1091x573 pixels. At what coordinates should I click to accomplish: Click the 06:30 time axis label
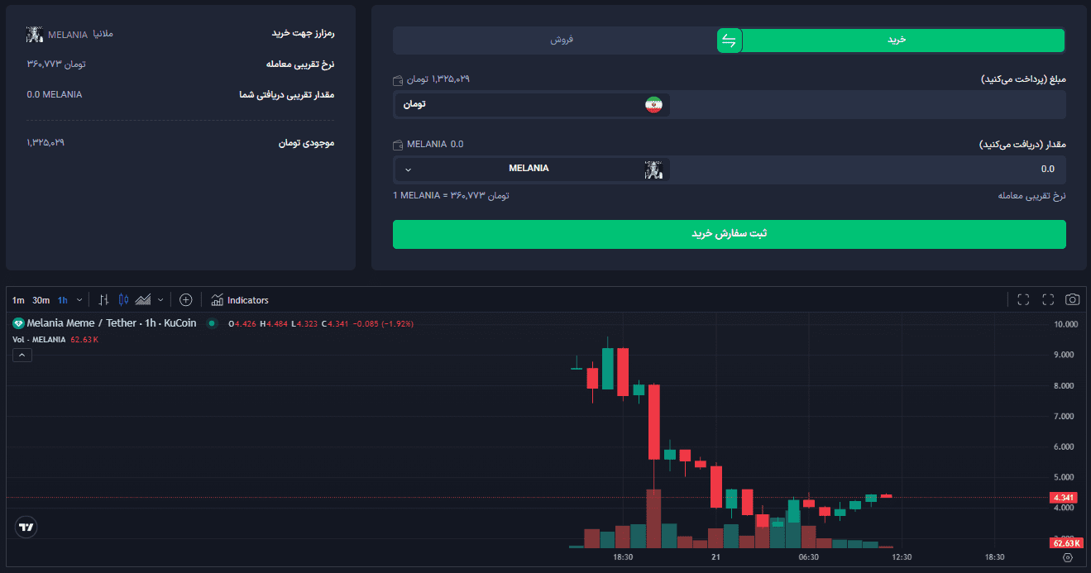click(x=809, y=557)
